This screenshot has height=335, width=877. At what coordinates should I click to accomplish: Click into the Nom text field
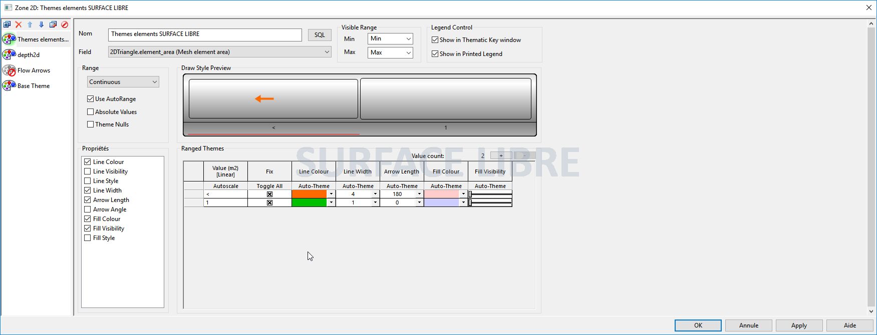[205, 34]
